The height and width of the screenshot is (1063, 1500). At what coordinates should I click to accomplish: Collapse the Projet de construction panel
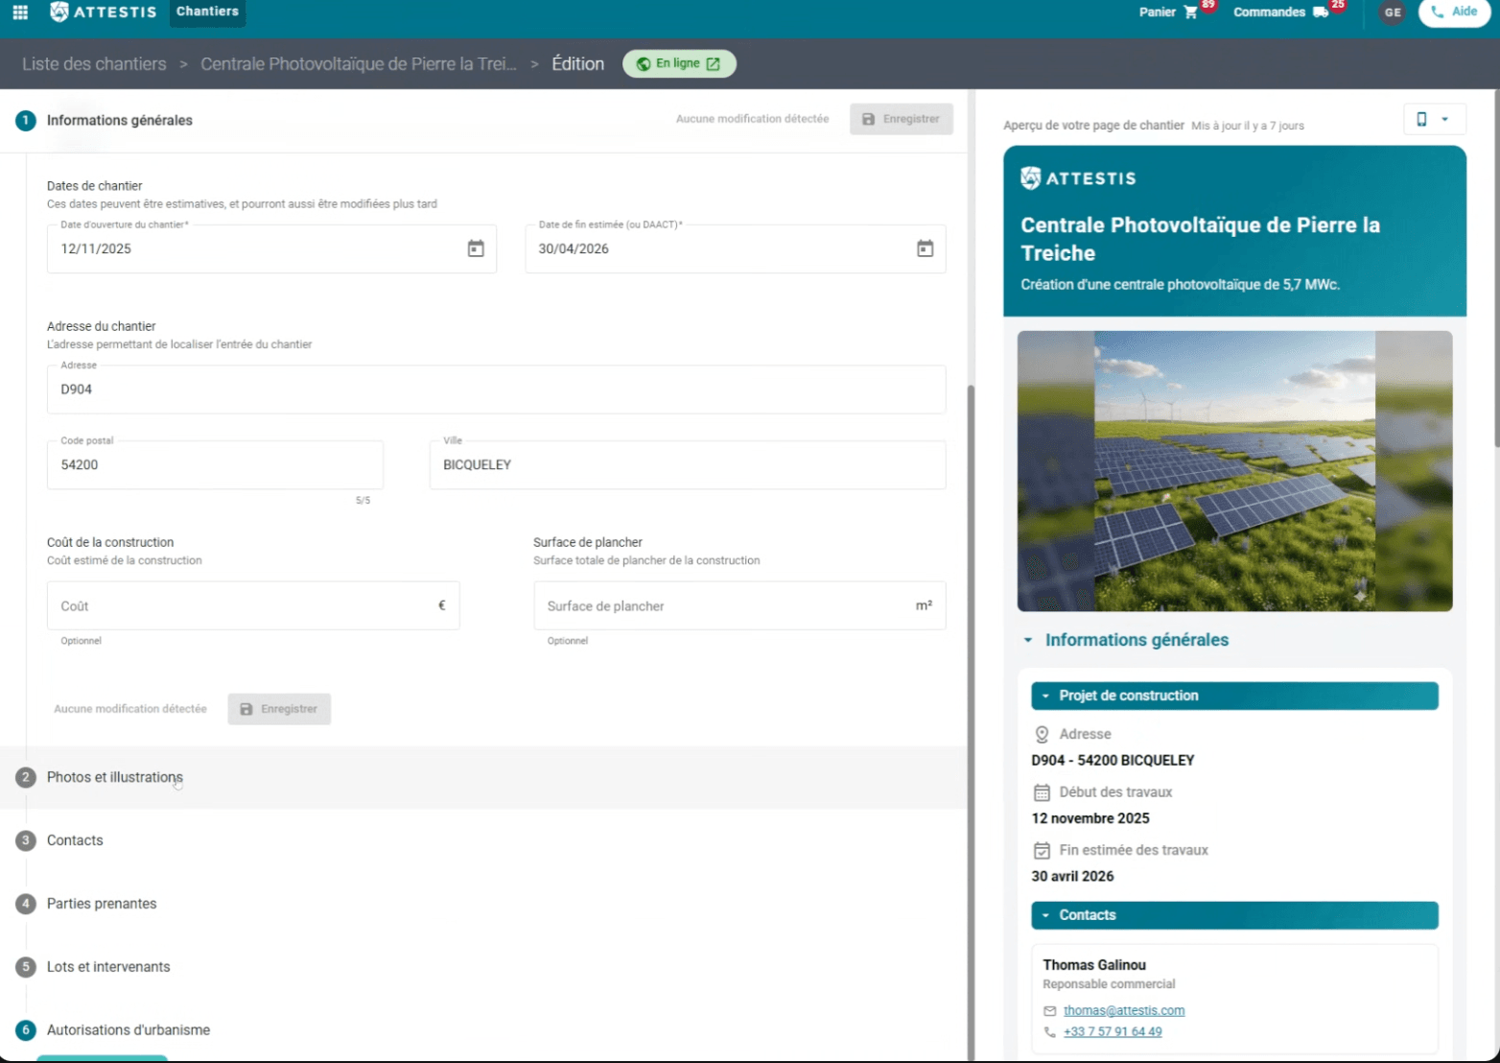pyautogui.click(x=1045, y=697)
